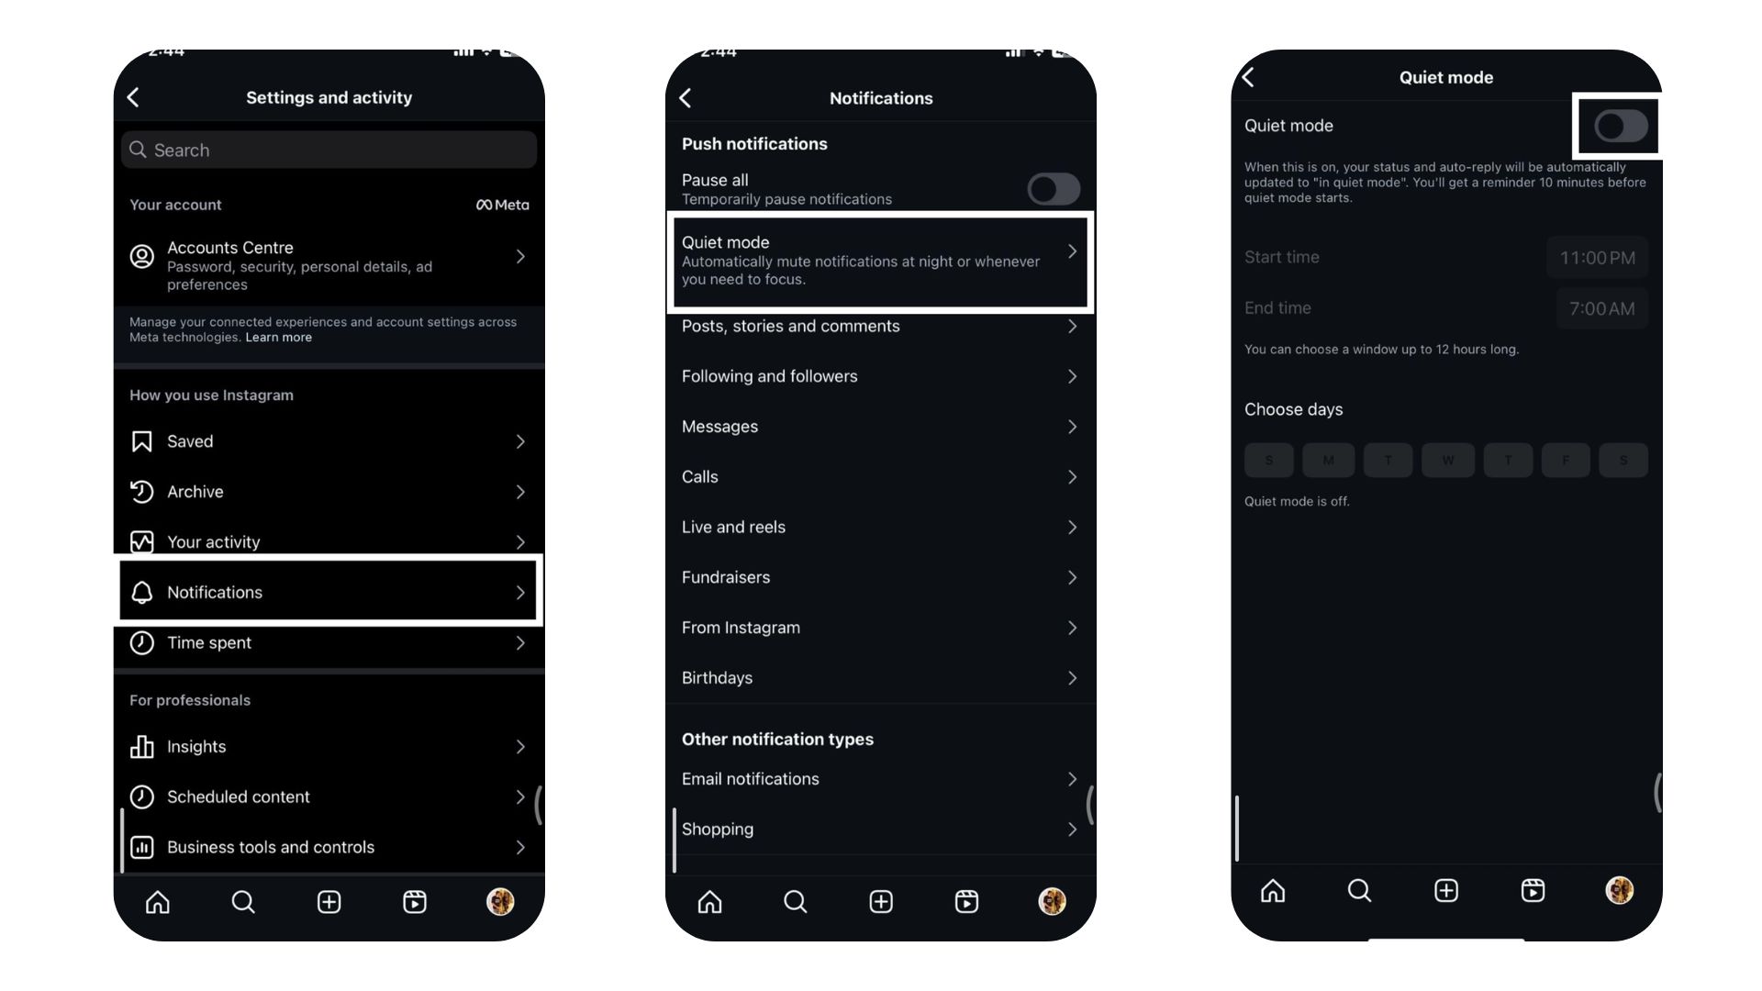This screenshot has height=991, width=1762.
Task: Enable the Quiet mode toggle switch
Action: tap(1617, 126)
